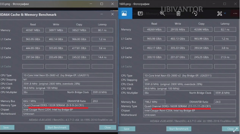Screen dimensions: 240x134
Task: Click Start Benchmark in 333.png AIDA64 window
Action: [x=57, y=127]
